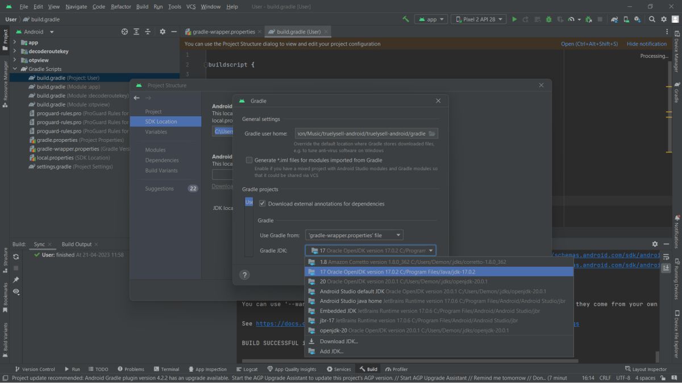The width and height of the screenshot is (682, 383).
Task: Click the user account avatar icon
Action: pos(675,19)
